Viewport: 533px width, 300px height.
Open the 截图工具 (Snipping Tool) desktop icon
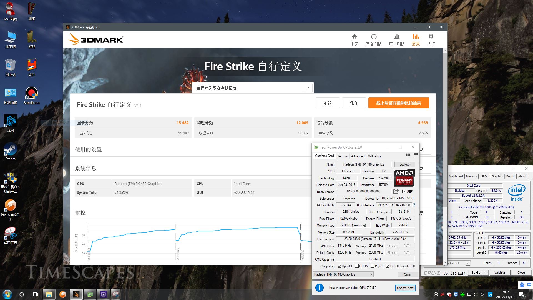tap(11, 236)
